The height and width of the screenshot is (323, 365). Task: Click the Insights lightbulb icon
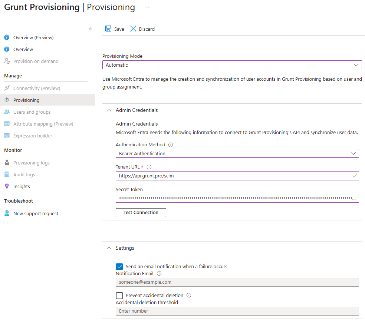[x=7, y=186]
